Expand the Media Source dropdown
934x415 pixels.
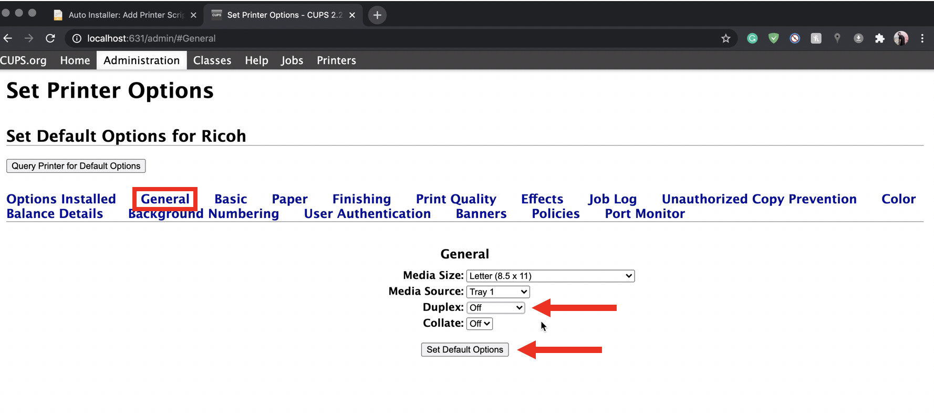[497, 292]
